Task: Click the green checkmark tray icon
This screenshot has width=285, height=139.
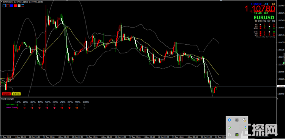Action: point(230,127)
